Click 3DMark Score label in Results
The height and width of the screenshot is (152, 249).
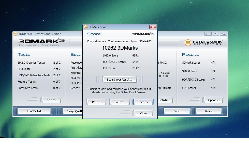(x=191, y=63)
